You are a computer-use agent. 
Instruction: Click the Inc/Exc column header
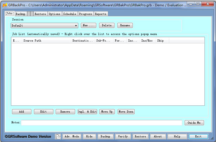(148, 41)
